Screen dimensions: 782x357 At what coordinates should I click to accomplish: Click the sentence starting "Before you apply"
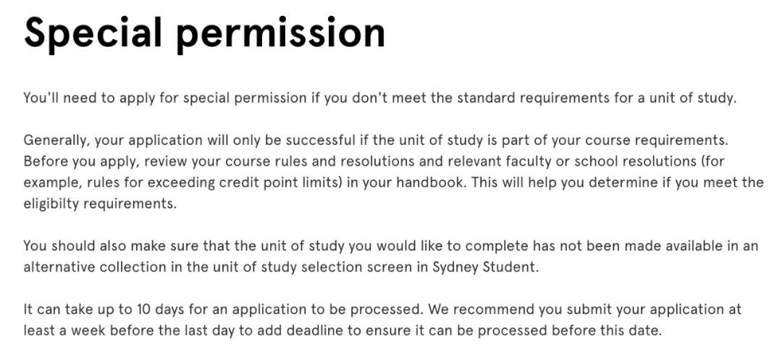[393, 182]
